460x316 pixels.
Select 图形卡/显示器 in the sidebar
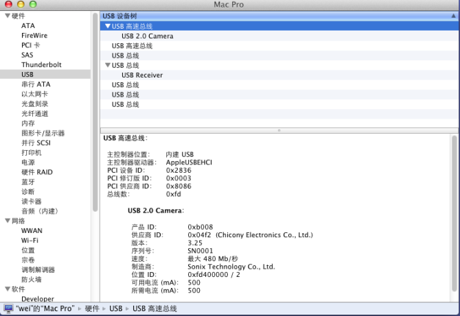coord(43,133)
